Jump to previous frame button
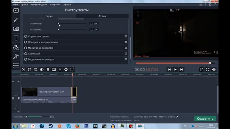 pyautogui.click(x=169, y=70)
